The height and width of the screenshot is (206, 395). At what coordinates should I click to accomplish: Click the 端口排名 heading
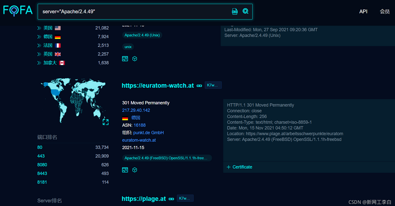47,138
